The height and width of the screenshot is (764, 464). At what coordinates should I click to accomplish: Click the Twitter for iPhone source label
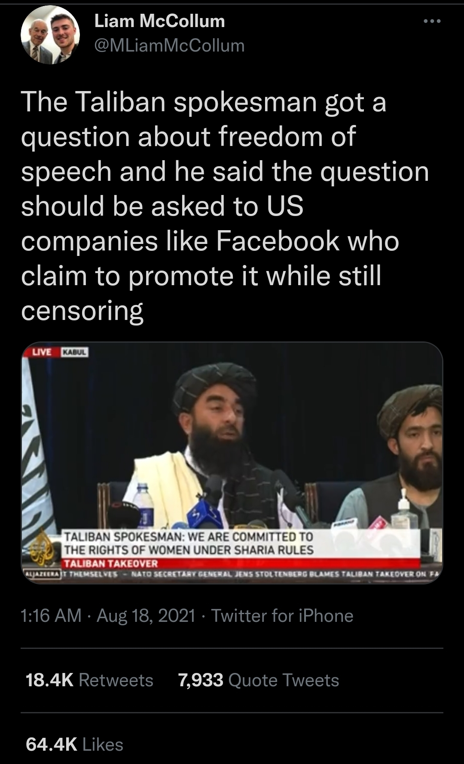pyautogui.click(x=282, y=616)
